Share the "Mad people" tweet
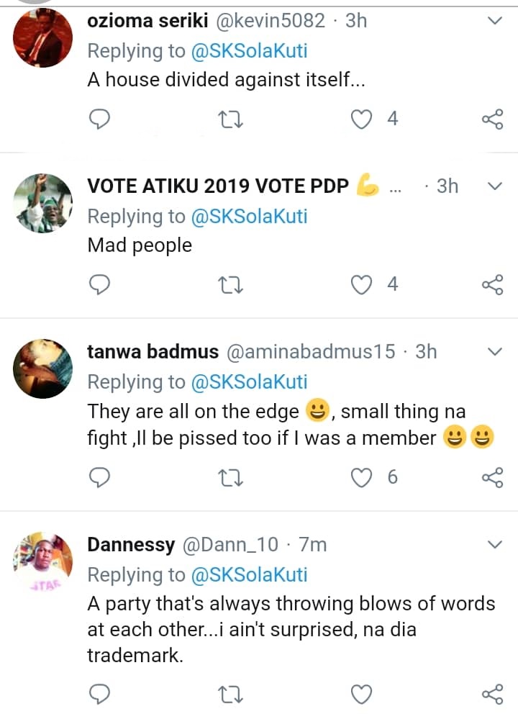The width and height of the screenshot is (518, 714). pos(492,285)
